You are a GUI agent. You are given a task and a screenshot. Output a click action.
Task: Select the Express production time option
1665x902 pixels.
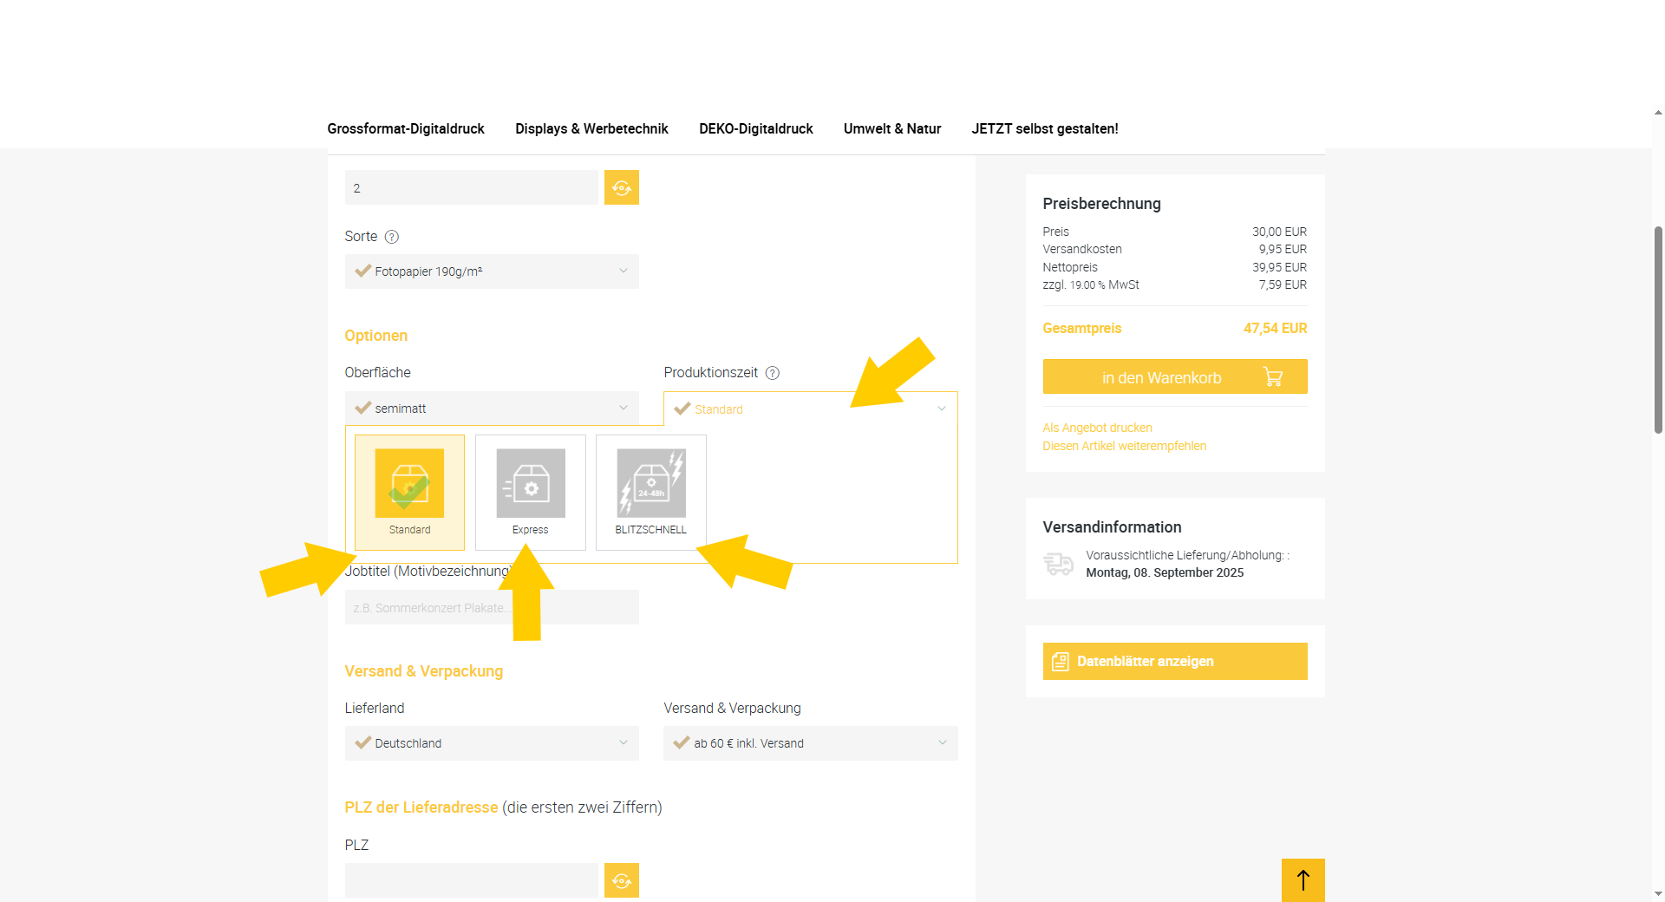point(530,492)
